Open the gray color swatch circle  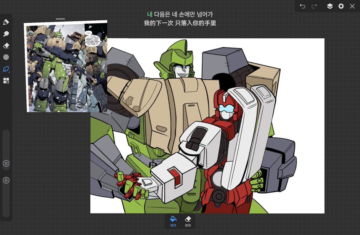coord(6,57)
